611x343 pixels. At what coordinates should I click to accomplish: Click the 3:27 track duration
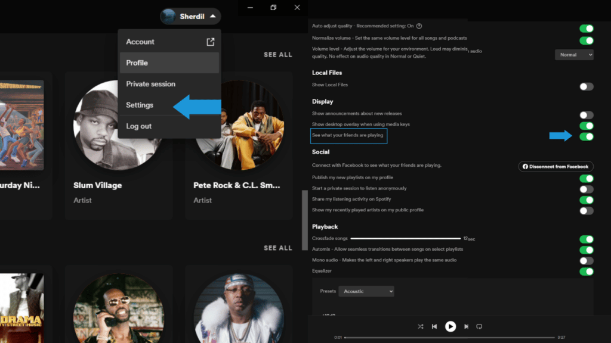(561, 338)
